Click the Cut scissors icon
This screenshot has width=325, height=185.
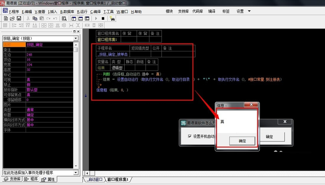point(28,19)
